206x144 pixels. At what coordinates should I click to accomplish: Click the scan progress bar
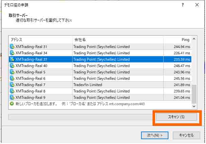pyautogui.click(x=81, y=117)
